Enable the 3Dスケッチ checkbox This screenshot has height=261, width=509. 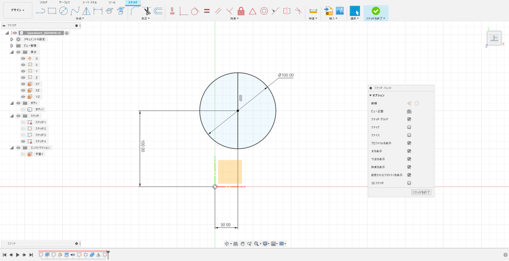pos(409,183)
